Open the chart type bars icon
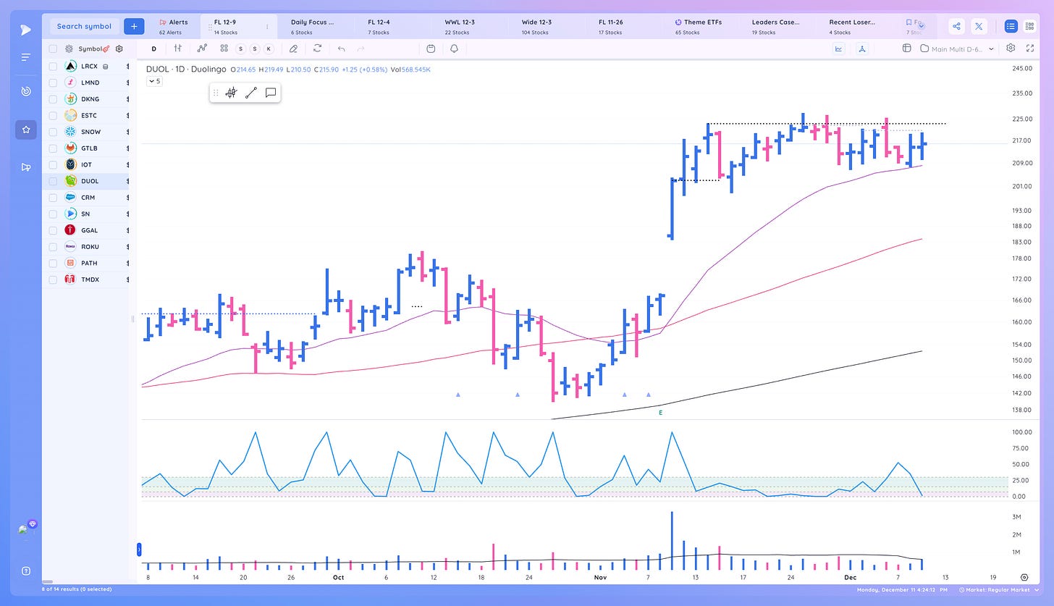 (177, 49)
